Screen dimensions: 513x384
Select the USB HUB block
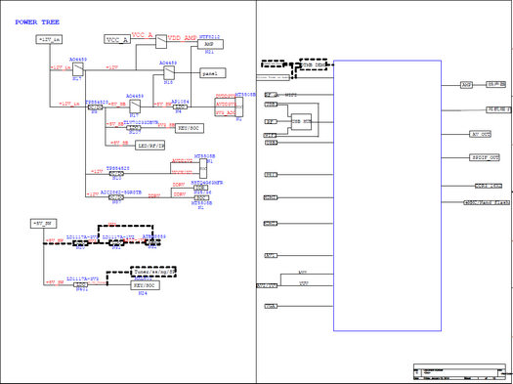[x=301, y=122]
